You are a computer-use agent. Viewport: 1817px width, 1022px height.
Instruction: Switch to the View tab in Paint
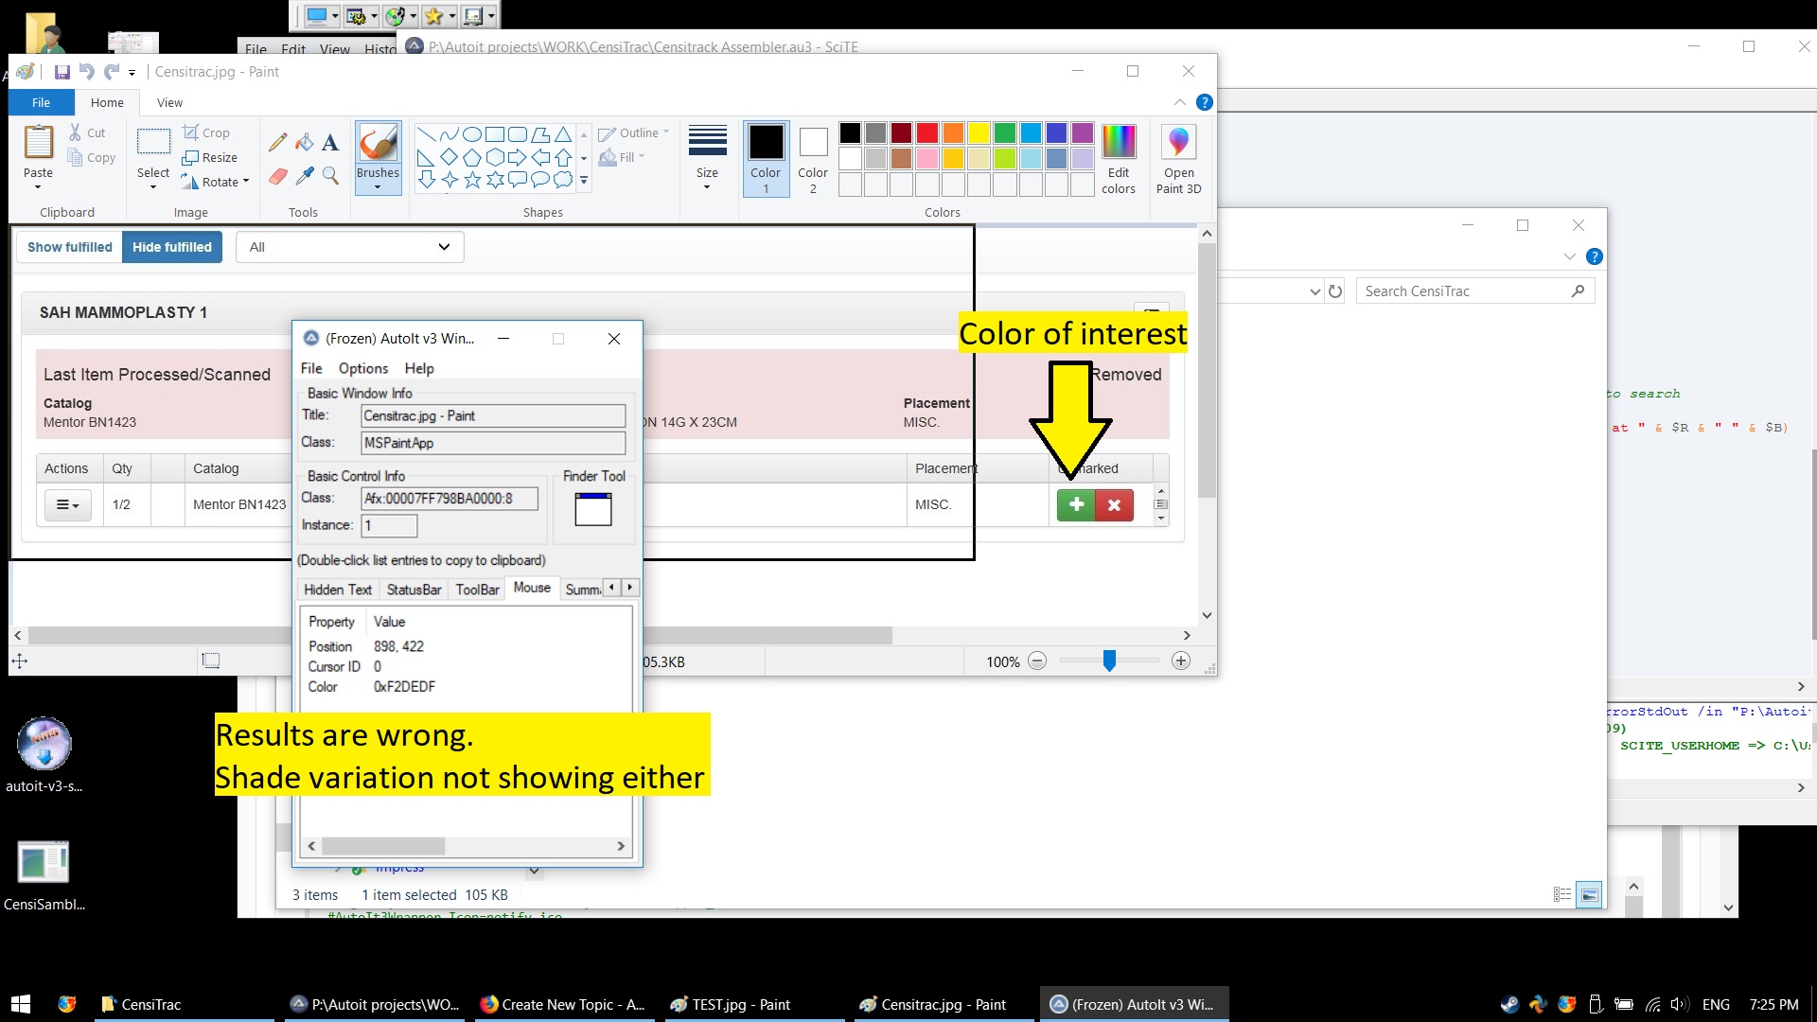pos(169,102)
